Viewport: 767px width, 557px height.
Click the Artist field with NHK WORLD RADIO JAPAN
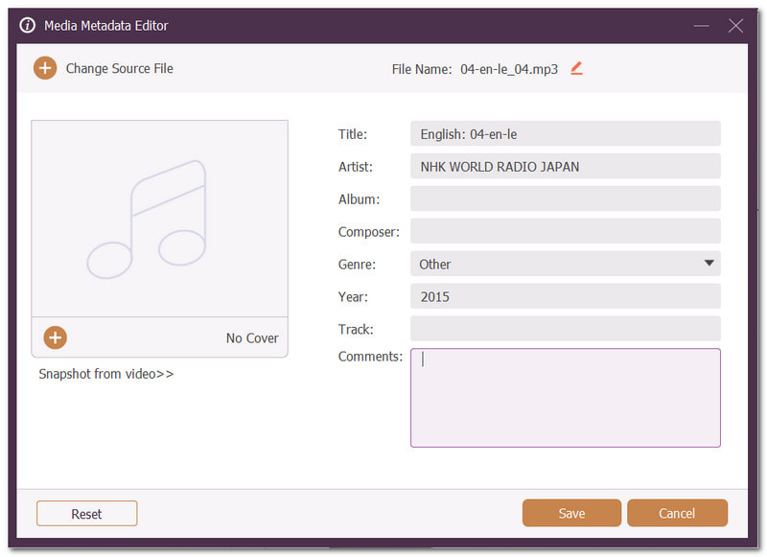(565, 166)
